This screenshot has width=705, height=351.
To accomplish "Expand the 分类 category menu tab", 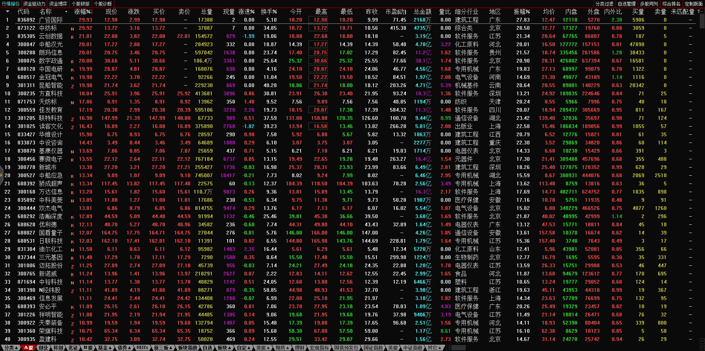I will click(x=10, y=348).
